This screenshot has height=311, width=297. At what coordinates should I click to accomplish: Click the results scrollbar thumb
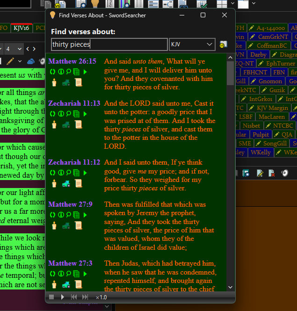pos(230,73)
